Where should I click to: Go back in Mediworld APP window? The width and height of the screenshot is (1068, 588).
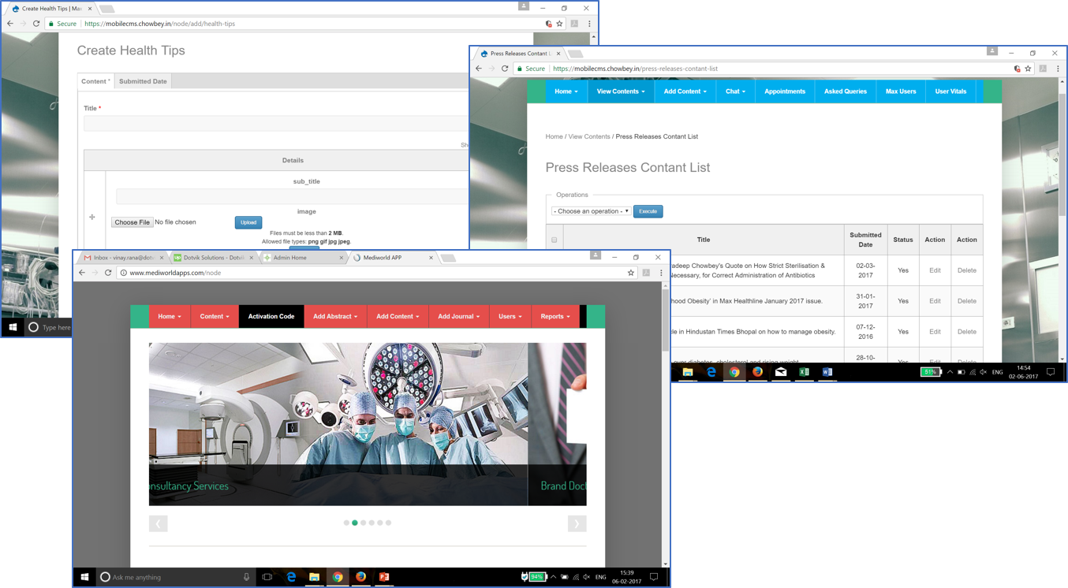(82, 273)
